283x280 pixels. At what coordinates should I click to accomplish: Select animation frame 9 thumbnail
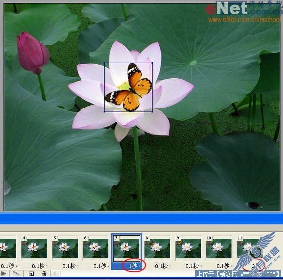tap(188, 248)
